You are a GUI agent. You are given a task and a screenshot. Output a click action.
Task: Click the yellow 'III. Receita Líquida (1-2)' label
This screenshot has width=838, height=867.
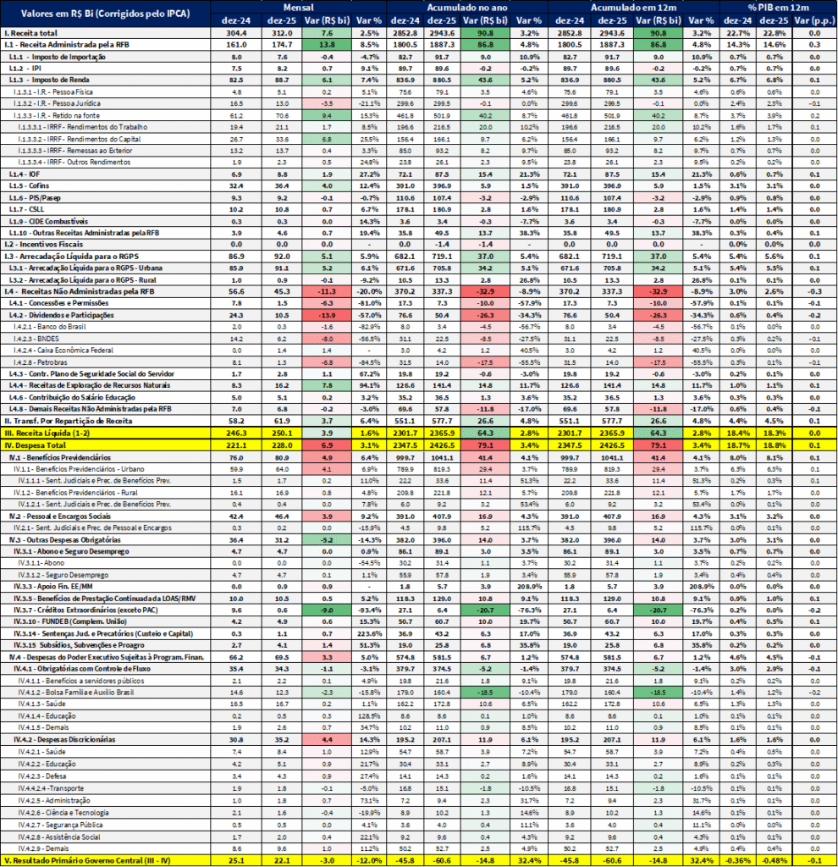[52, 432]
